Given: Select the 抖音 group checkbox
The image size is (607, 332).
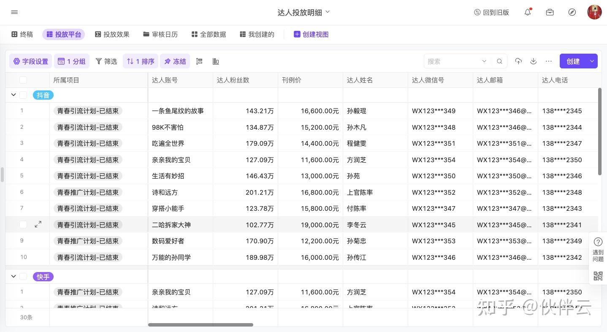Looking at the screenshot, I should click(x=23, y=95).
